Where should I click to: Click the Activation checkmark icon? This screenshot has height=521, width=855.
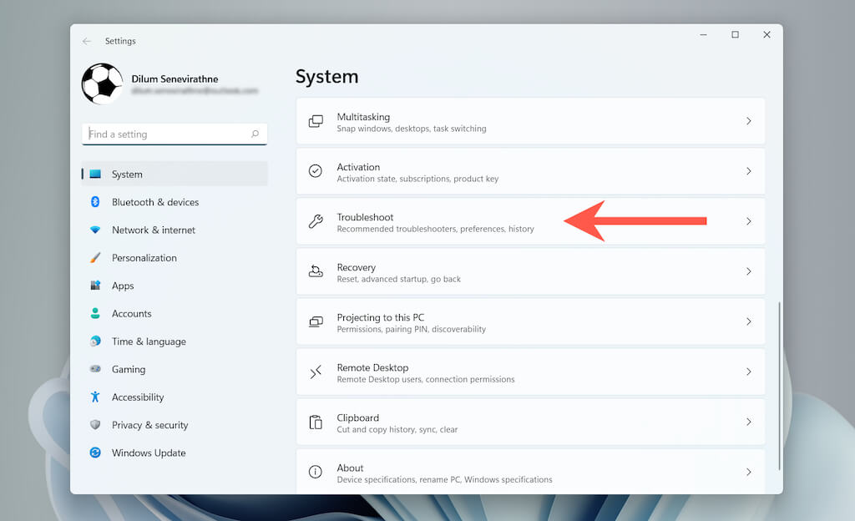click(316, 171)
